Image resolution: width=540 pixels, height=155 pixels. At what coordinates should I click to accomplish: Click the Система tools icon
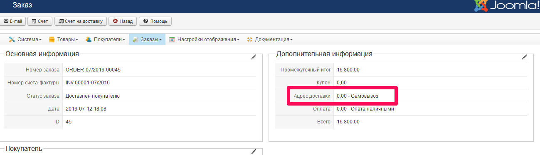click(12, 39)
